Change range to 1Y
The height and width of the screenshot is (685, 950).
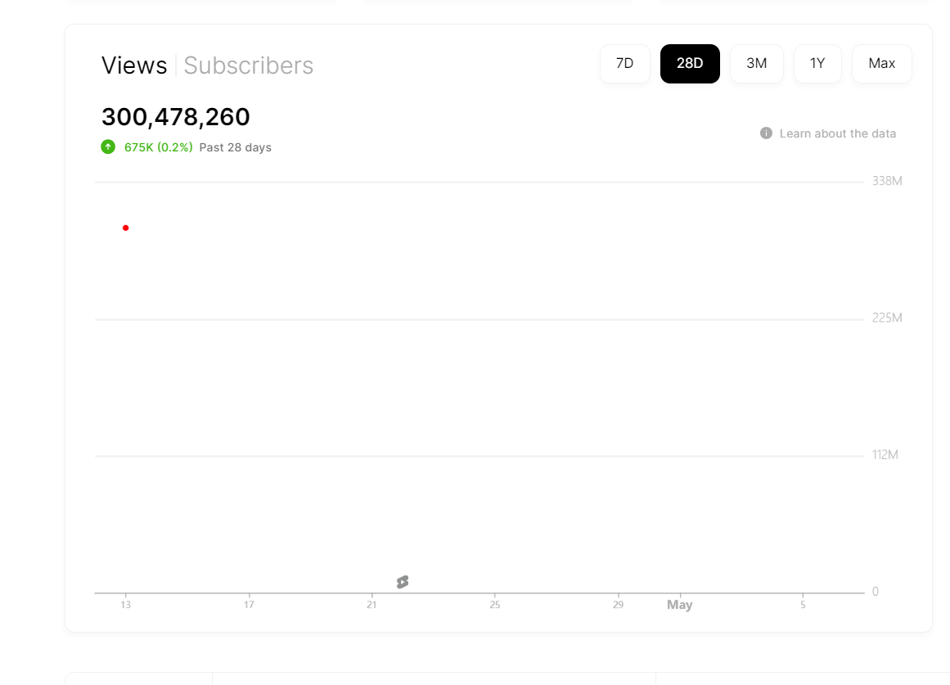(817, 64)
